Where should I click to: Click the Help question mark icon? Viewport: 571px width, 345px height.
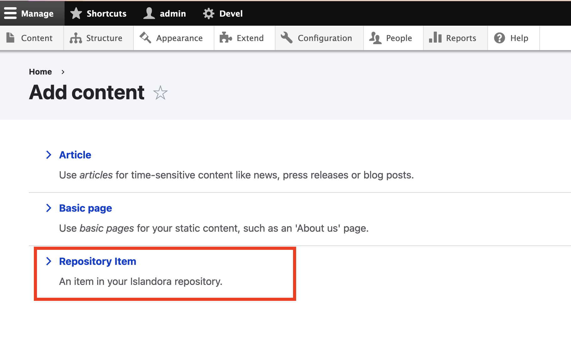click(x=499, y=38)
